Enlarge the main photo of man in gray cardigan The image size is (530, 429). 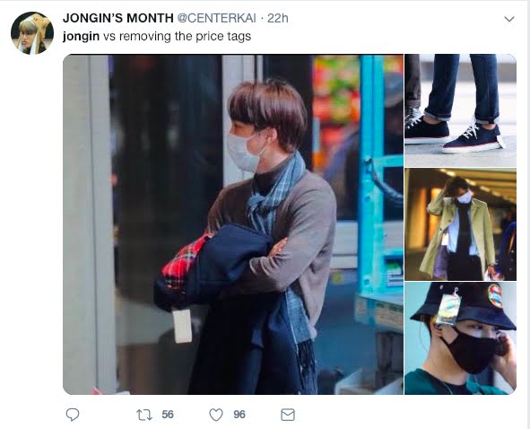(233, 224)
